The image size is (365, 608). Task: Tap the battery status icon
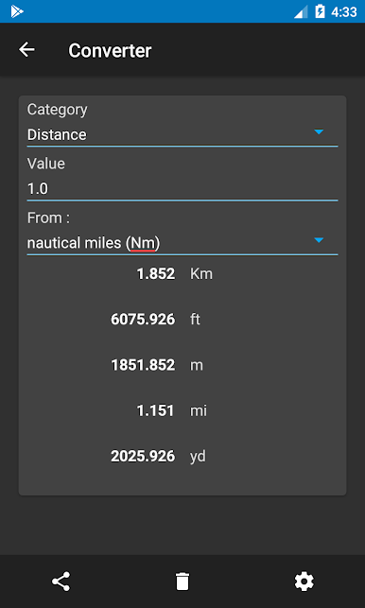click(x=320, y=11)
